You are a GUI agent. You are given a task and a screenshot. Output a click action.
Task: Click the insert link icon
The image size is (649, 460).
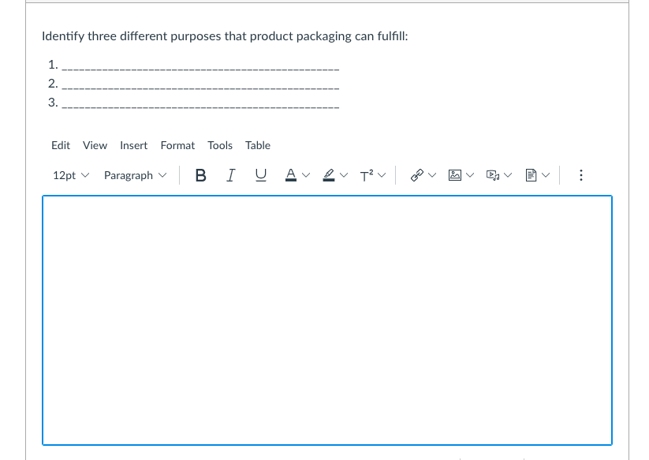417,175
